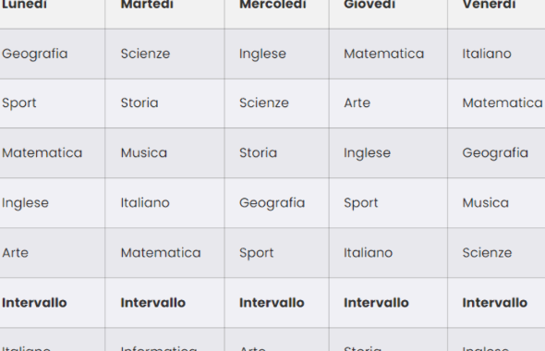This screenshot has height=351, width=545.
Task: Click the Geografia cell under Lunedì
Action: point(52,54)
